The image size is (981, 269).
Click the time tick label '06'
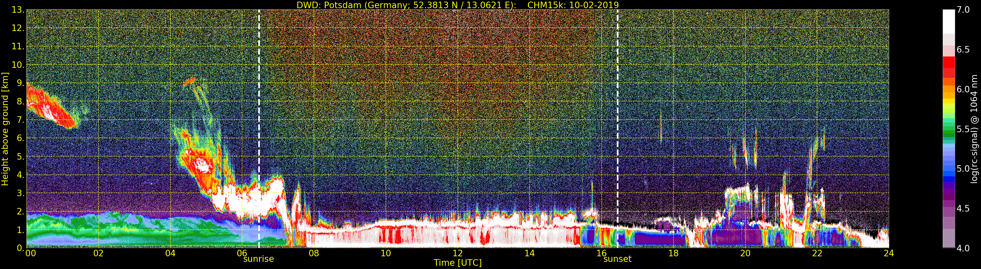coord(242,253)
